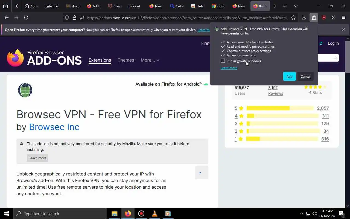Open Firefox View recent browsing icon
This screenshot has height=219, width=350.
(x=5, y=6)
